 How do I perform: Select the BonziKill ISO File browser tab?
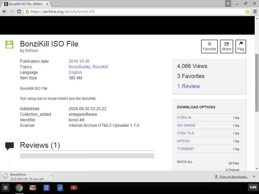(26, 4)
